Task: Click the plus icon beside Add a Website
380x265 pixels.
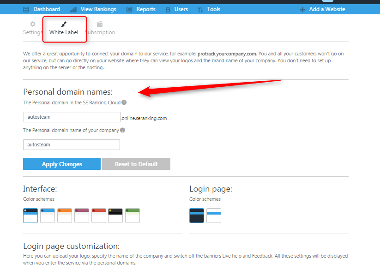Action: [302, 10]
